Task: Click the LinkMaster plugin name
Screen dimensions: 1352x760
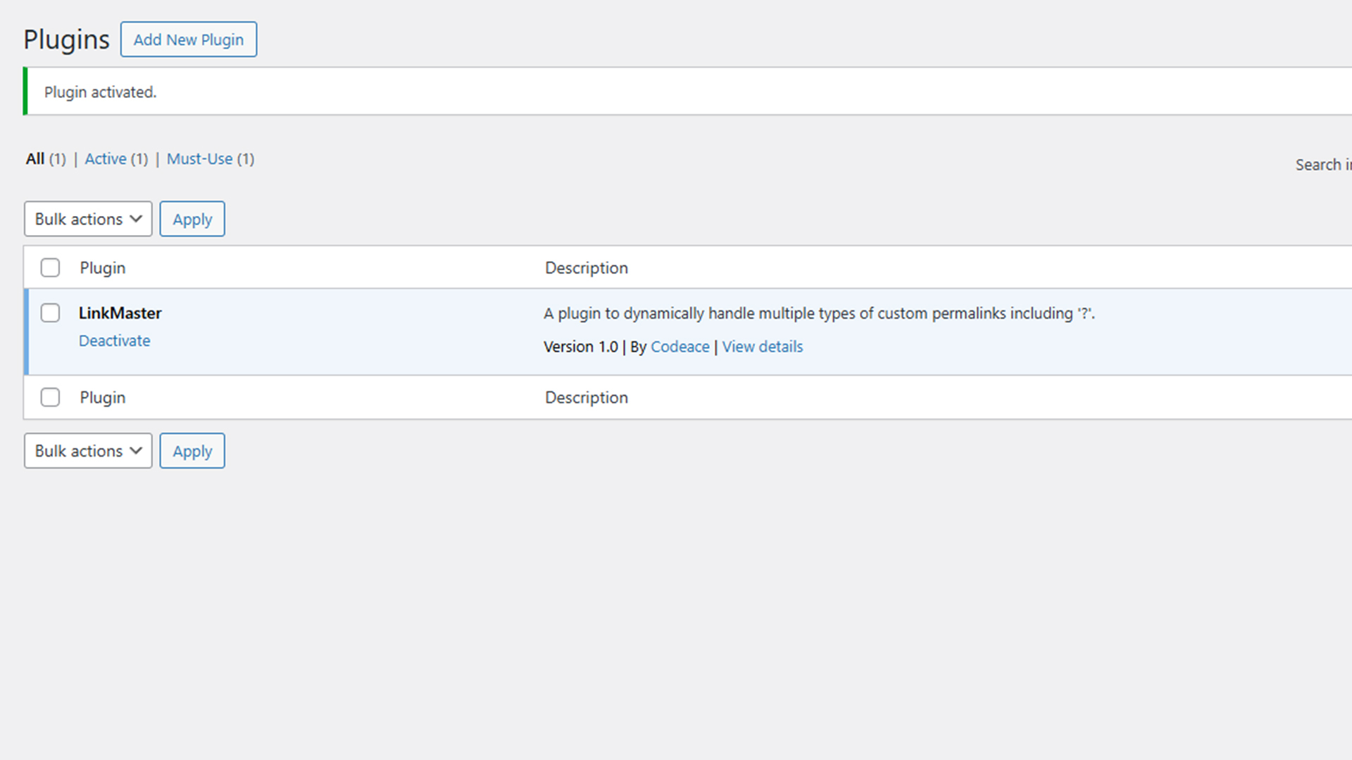Action: [120, 313]
